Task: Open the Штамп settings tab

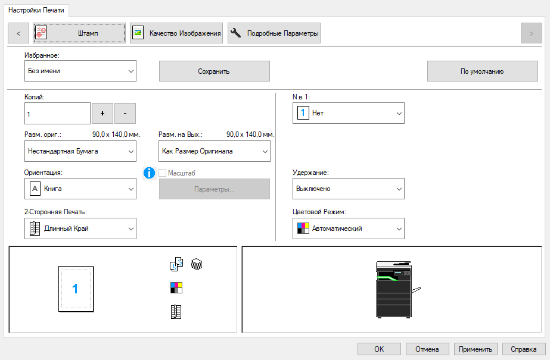Action: tap(79, 33)
